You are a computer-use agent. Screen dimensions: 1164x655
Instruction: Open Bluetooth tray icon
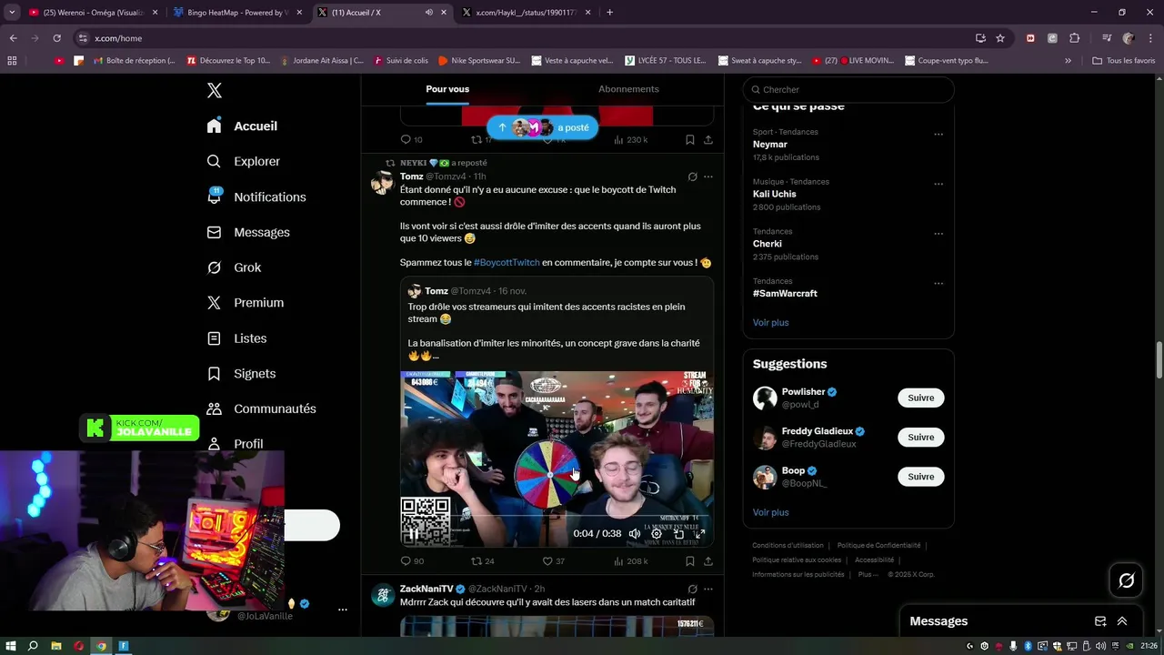[1028, 646]
